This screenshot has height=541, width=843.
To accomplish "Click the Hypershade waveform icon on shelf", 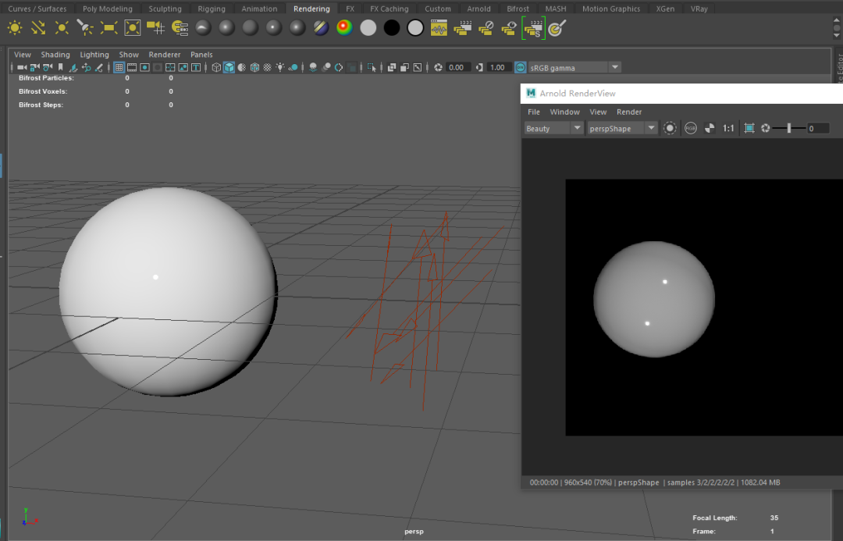I will tap(439, 29).
